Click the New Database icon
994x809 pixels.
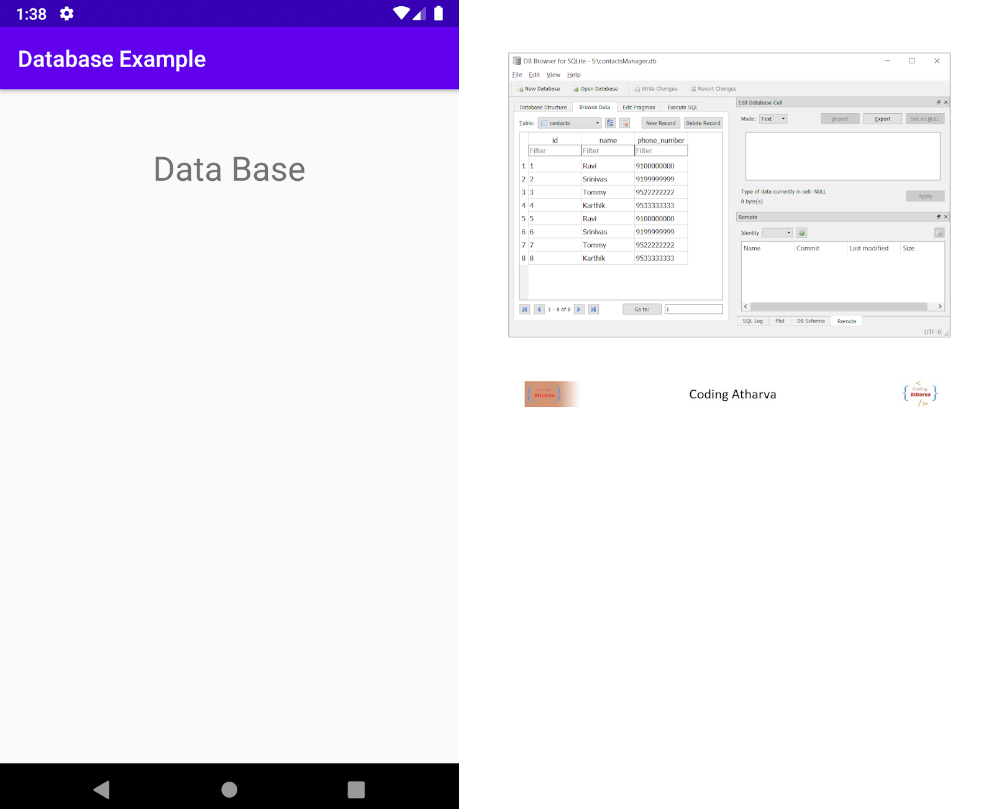[x=521, y=89]
